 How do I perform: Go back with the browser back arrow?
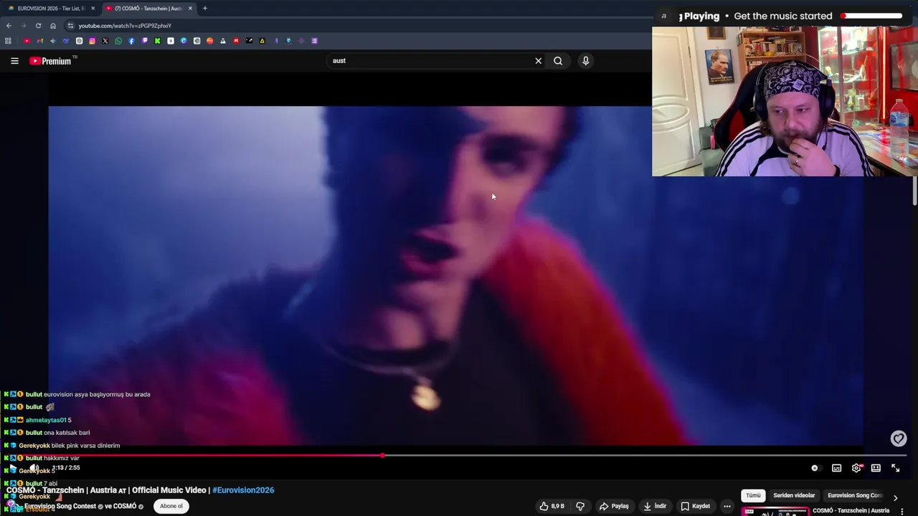pos(9,26)
